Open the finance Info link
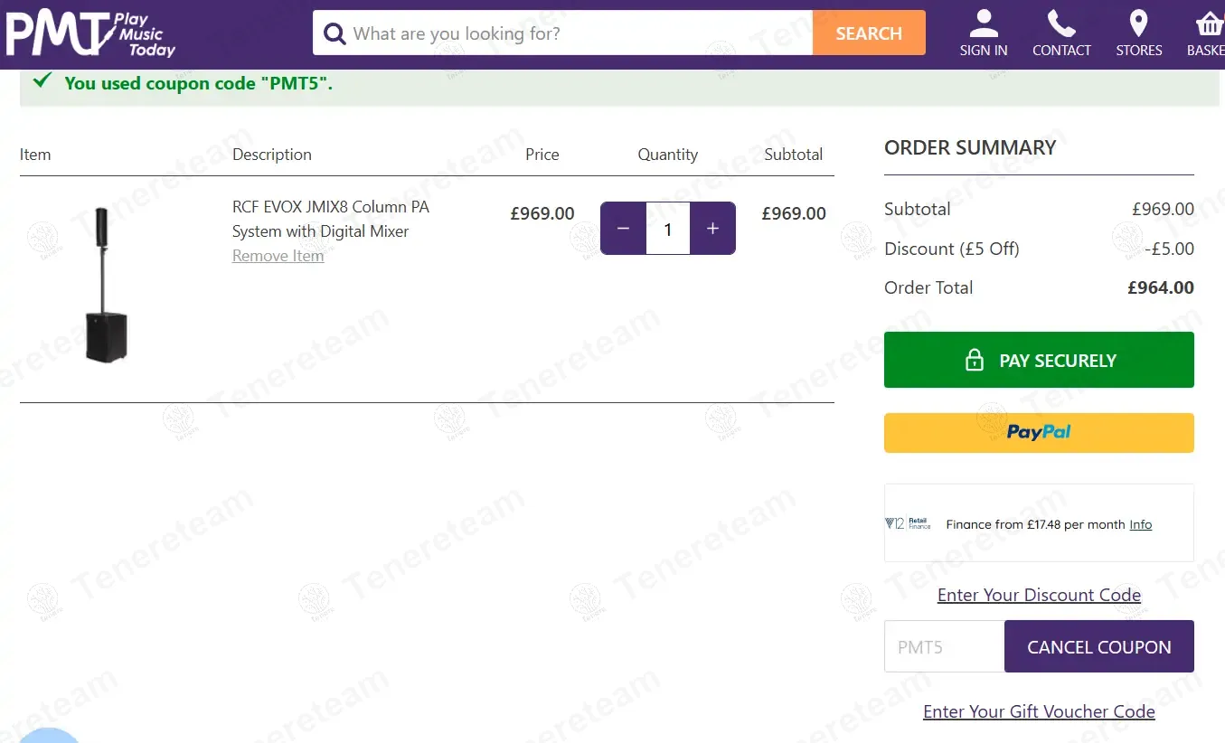Image resolution: width=1225 pixels, height=743 pixels. click(x=1141, y=524)
